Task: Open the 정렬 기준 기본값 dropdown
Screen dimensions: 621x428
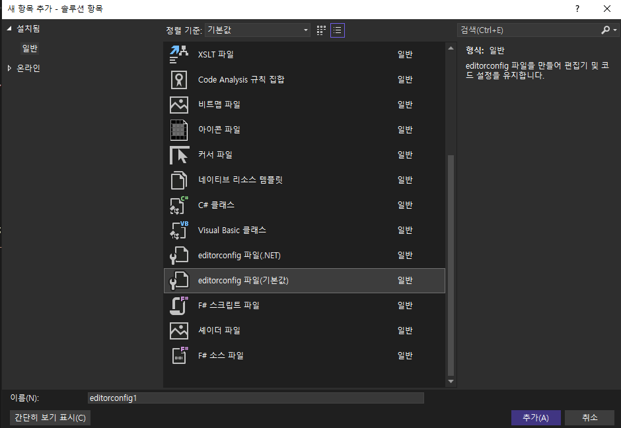Action: click(x=258, y=30)
